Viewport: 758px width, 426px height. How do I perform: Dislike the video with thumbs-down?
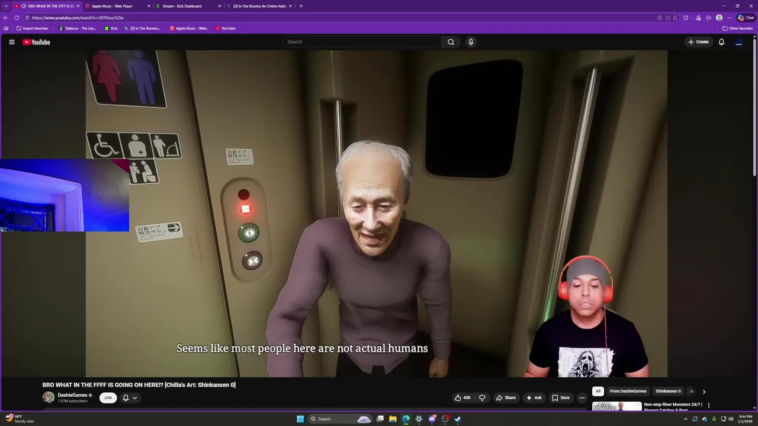(482, 398)
